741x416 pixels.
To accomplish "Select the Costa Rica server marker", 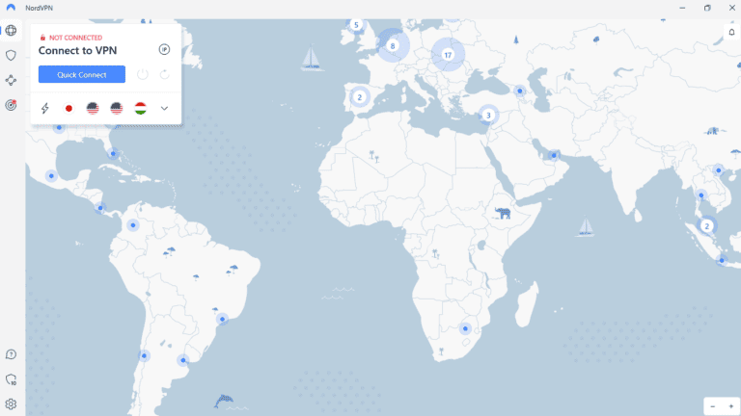I will [100, 208].
